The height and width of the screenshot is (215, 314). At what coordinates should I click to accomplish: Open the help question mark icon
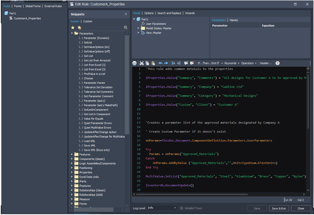[x=277, y=63]
